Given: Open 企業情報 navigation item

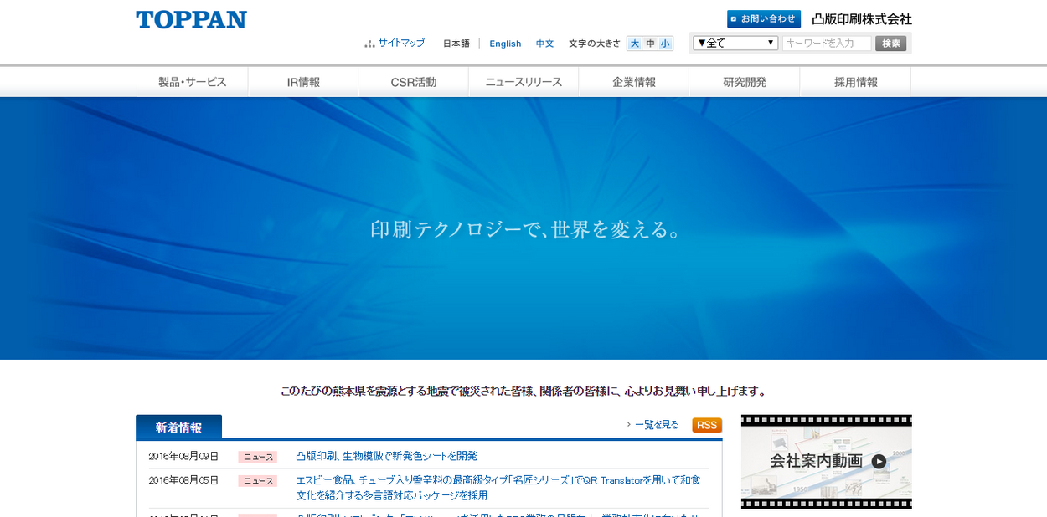Looking at the screenshot, I should point(634,82).
